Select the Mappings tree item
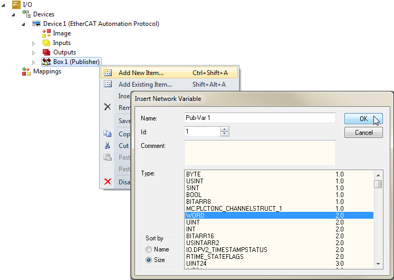Screen dimensions: 394x280 [47, 71]
